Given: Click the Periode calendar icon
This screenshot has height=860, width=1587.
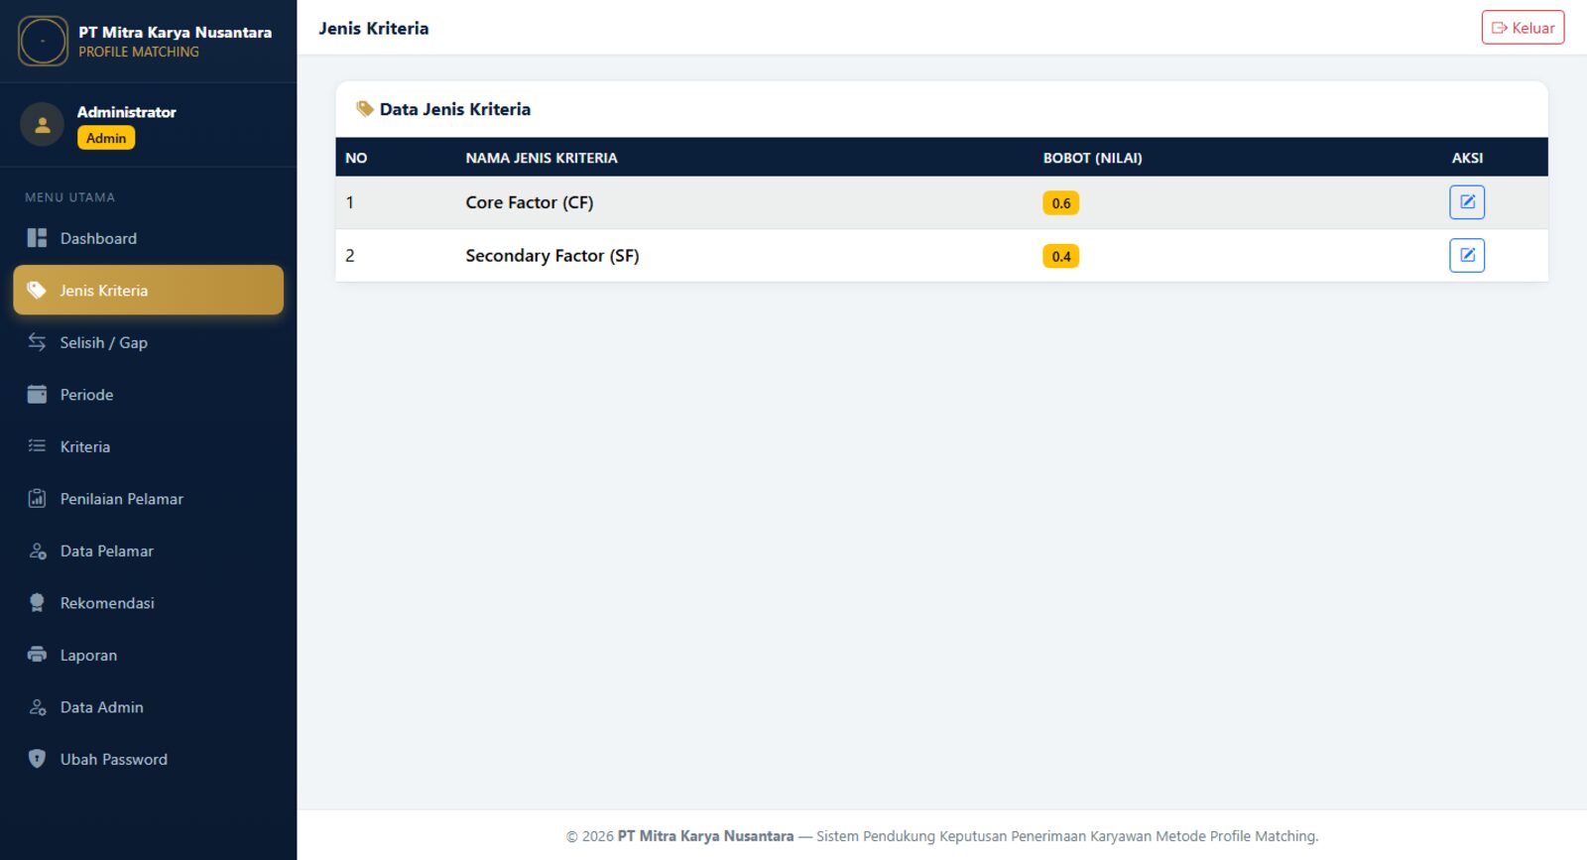Looking at the screenshot, I should (37, 394).
